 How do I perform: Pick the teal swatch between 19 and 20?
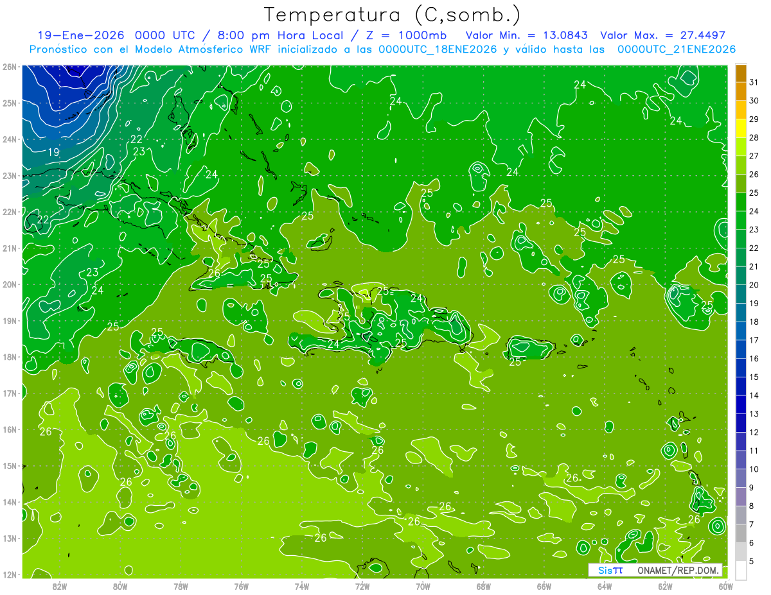[741, 294]
